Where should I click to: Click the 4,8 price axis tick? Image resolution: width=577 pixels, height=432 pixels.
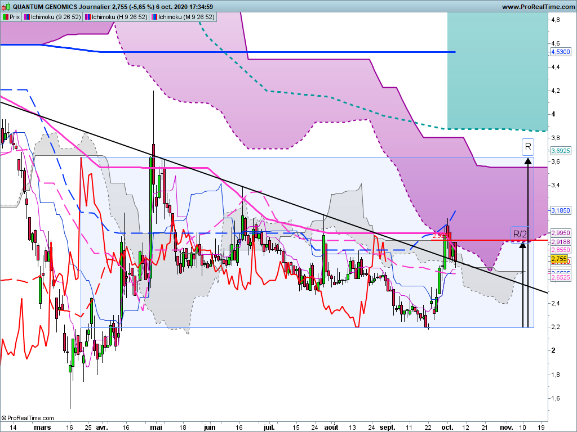click(x=556, y=20)
